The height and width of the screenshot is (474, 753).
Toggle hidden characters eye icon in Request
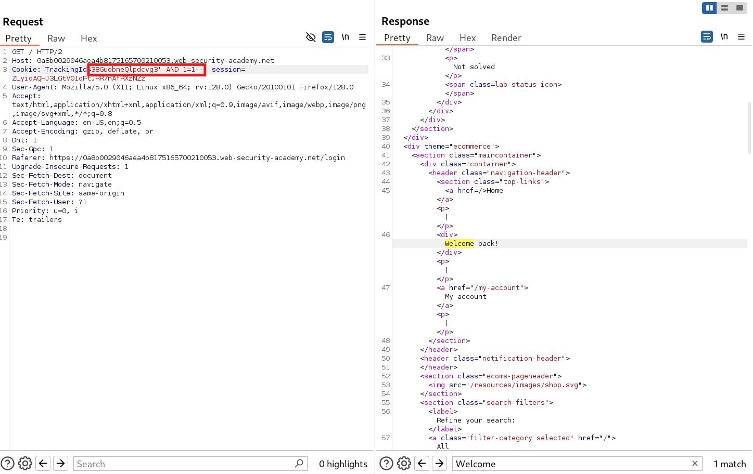click(x=311, y=37)
